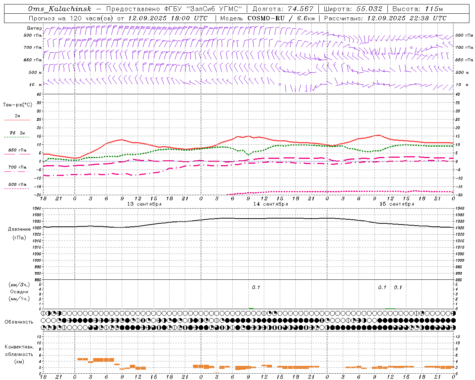The height and width of the screenshot is (380, 475).
Task: Click the station name Oms_Kalachinsk in header
Action: click(60, 9)
